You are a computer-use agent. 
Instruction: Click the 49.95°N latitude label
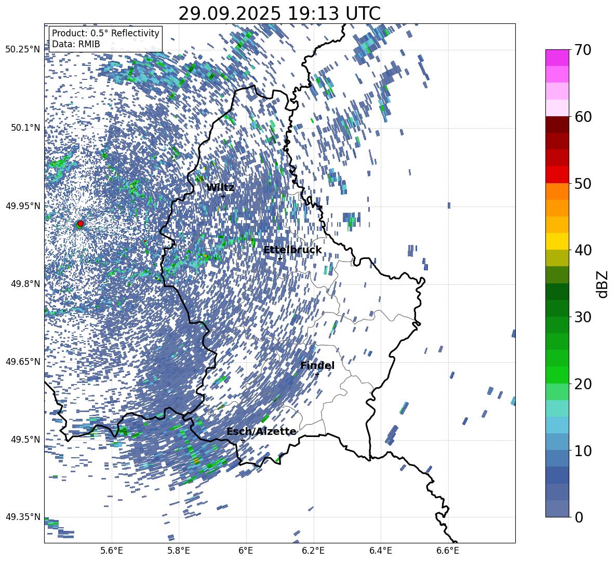pyautogui.click(x=23, y=206)
